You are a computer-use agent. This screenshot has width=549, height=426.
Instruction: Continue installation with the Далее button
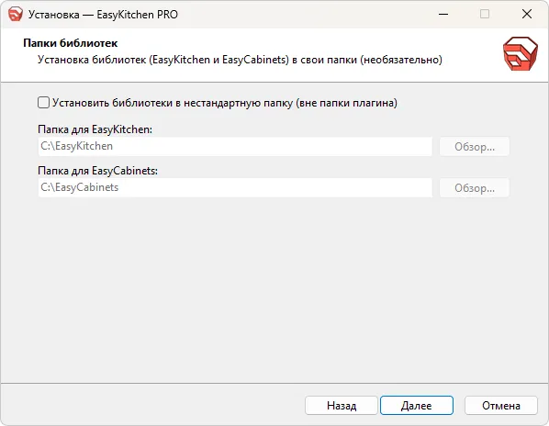click(417, 406)
